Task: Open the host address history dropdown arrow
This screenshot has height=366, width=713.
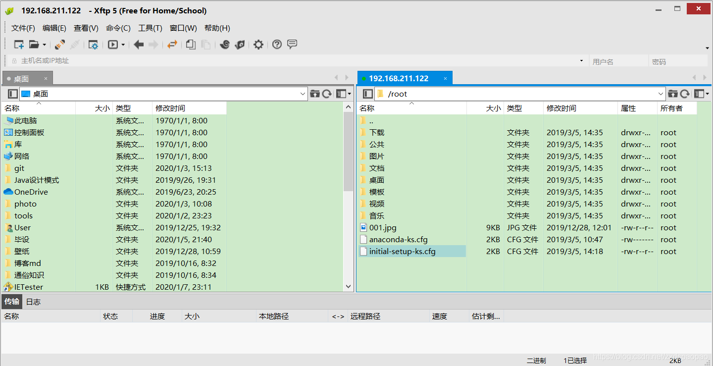Action: point(581,60)
